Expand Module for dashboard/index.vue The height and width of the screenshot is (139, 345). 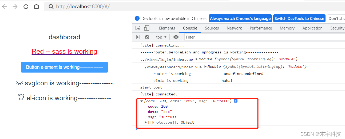[205, 66]
